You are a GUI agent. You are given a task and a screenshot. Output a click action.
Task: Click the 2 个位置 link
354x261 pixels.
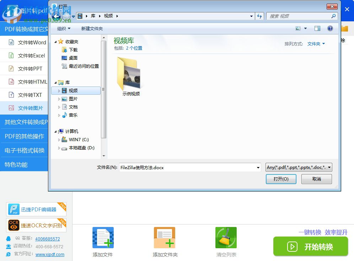point(134,48)
